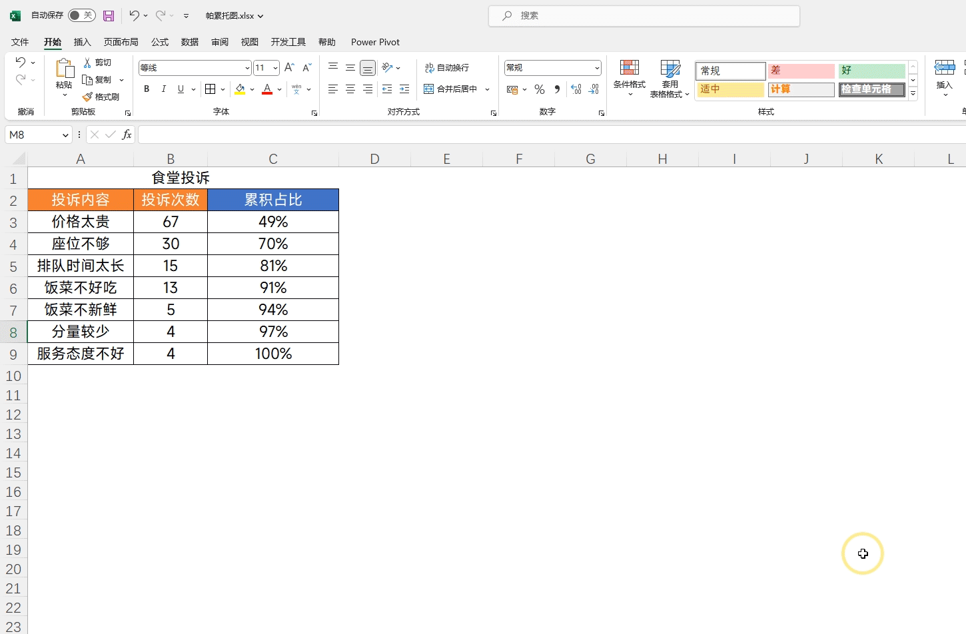
Task: Switch to 公式 tab
Action: point(160,42)
